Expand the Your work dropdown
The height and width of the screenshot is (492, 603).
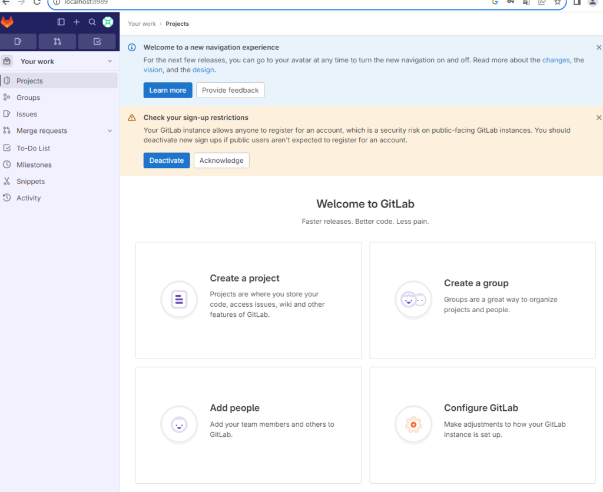click(x=110, y=62)
